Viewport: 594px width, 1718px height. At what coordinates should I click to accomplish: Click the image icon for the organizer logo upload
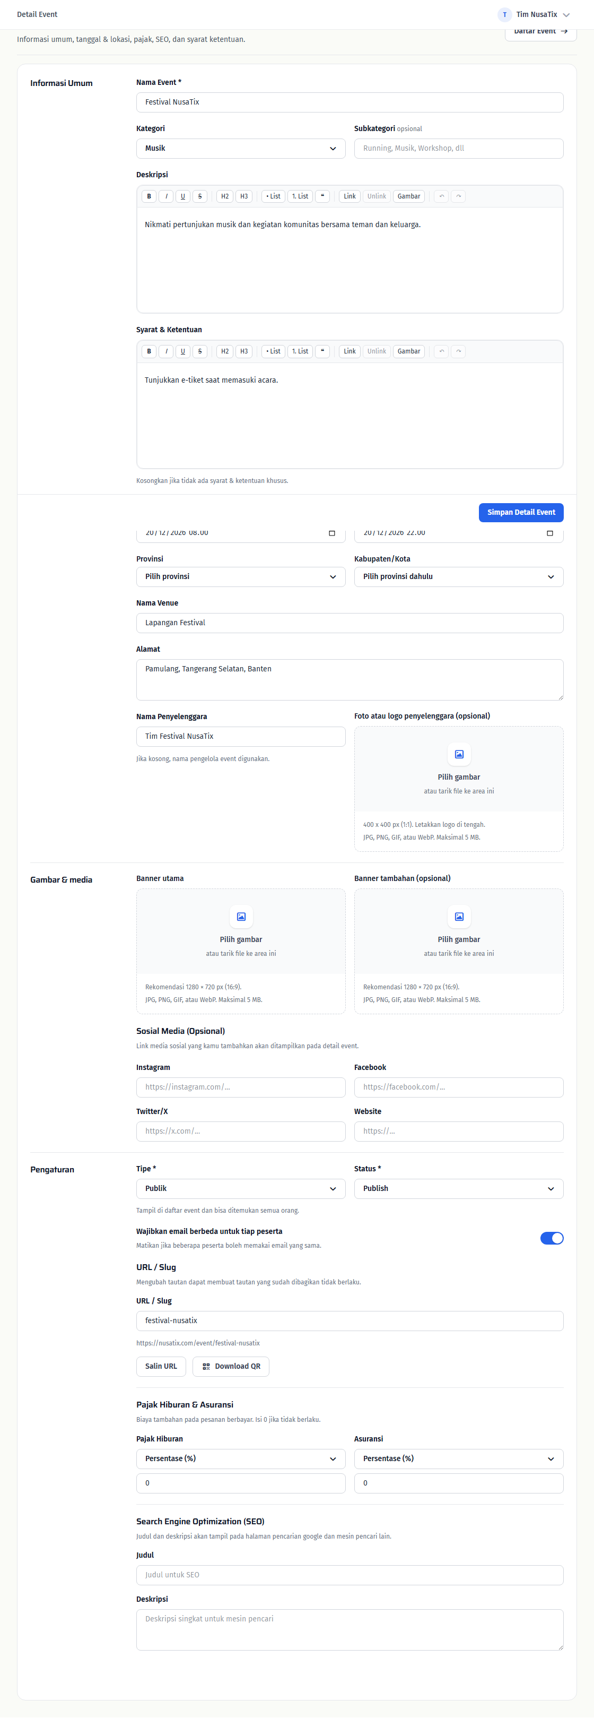459,754
